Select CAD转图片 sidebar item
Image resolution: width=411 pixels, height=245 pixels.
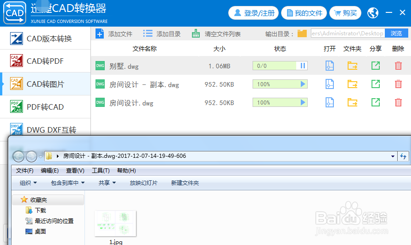[x=45, y=84]
